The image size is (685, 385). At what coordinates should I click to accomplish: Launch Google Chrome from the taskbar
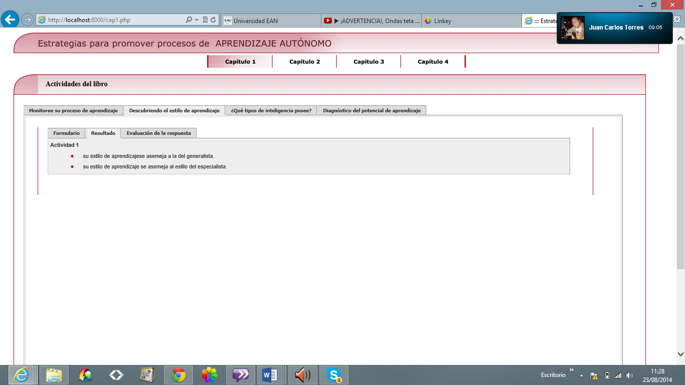click(179, 375)
